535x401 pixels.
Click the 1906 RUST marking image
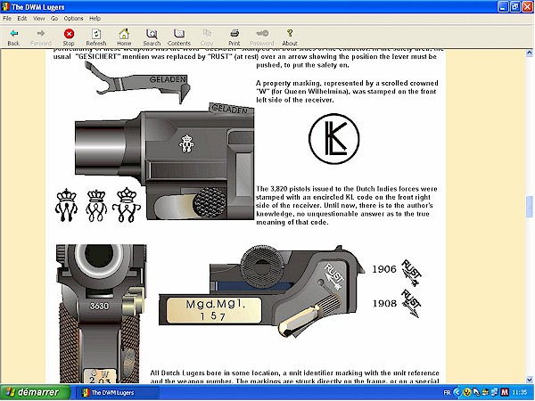[410, 273]
